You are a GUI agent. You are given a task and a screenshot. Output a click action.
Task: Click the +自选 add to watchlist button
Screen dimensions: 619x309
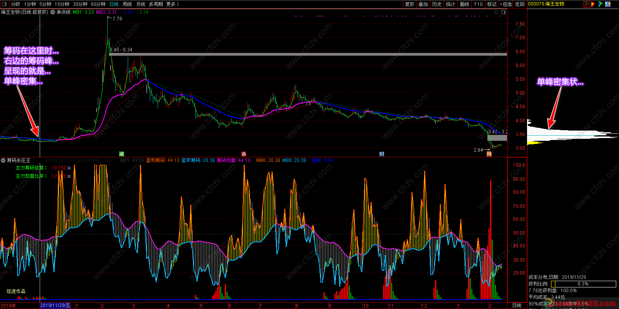pyautogui.click(x=506, y=4)
